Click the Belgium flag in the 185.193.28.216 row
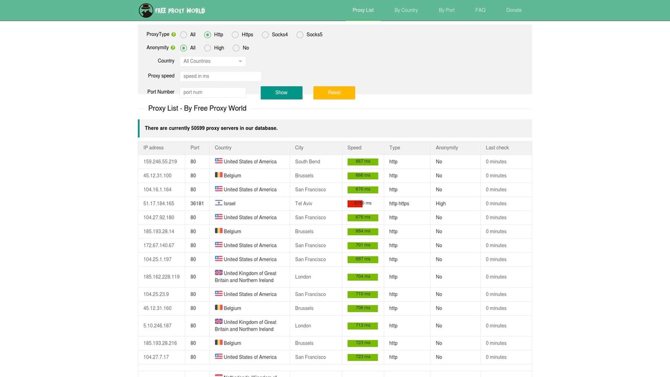 (219, 343)
